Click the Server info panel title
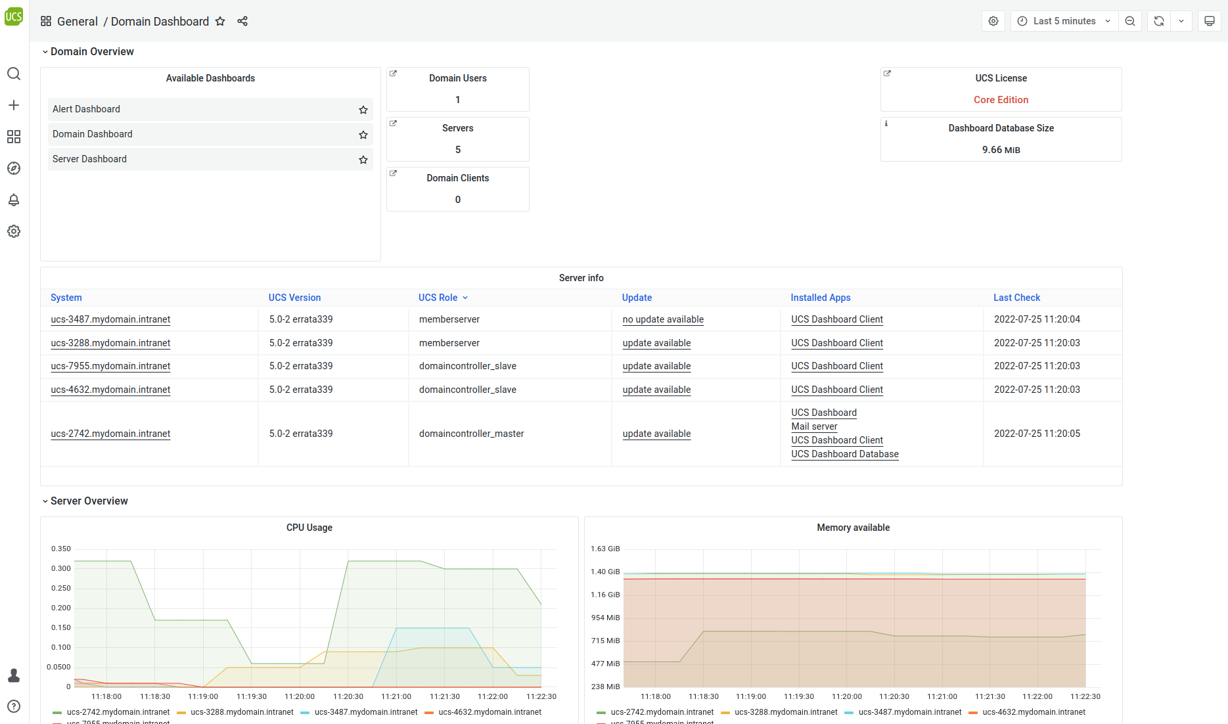The image size is (1228, 724). tap(581, 278)
